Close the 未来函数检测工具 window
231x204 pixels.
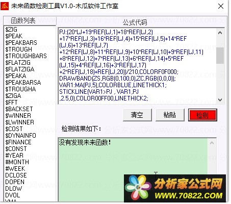(x=221, y=6)
